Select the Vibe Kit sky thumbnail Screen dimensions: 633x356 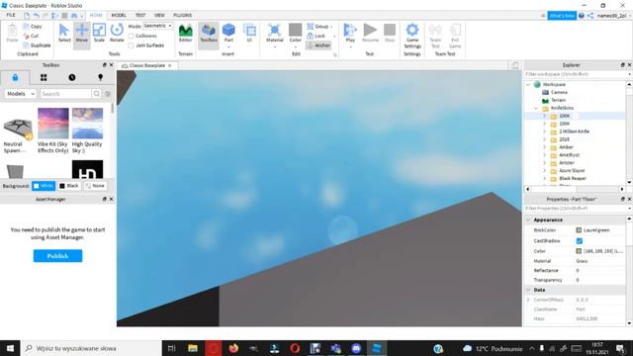(x=52, y=124)
